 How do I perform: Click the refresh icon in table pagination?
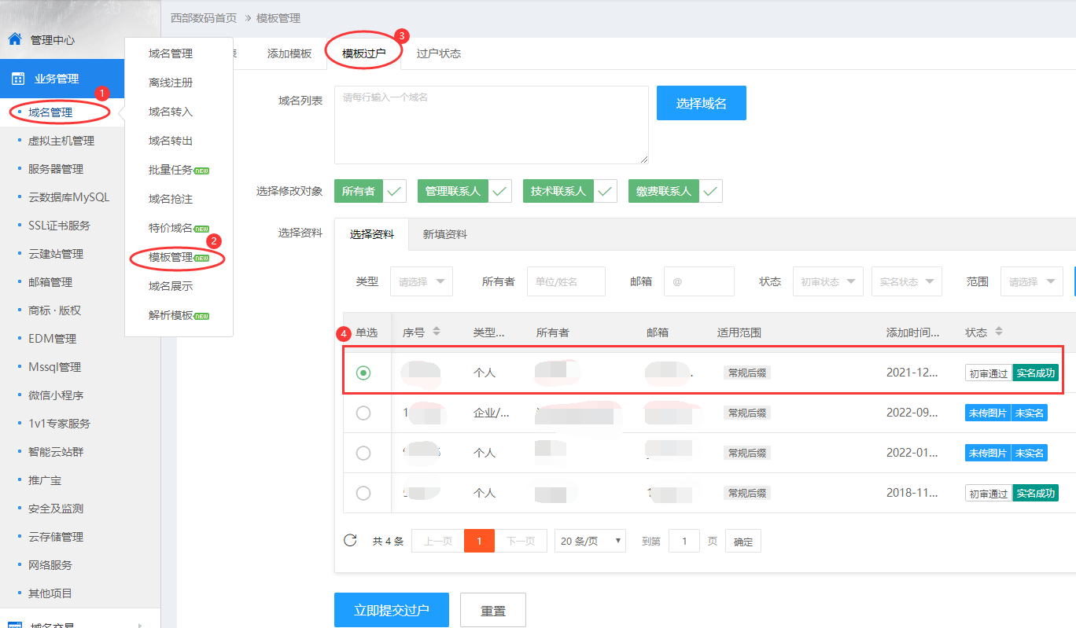(351, 541)
